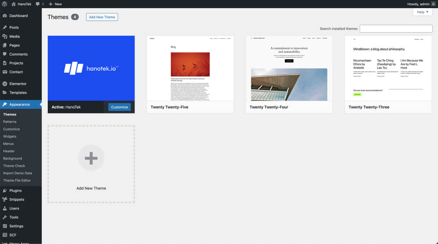Viewport: 438px width, 244px height.
Task: Click the Comments speech bubble sidebar icon
Action: point(5,54)
